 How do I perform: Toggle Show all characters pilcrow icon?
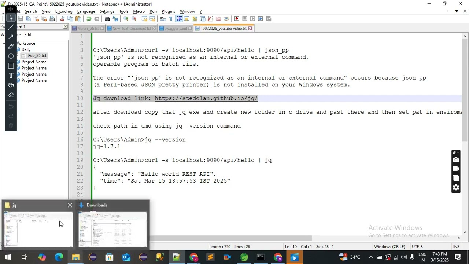pos(171,19)
